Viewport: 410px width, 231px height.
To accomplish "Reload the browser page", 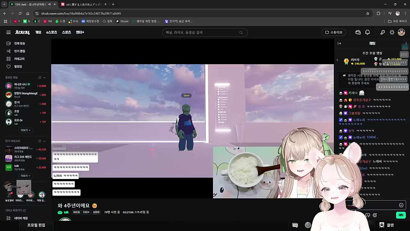I will click(20, 13).
